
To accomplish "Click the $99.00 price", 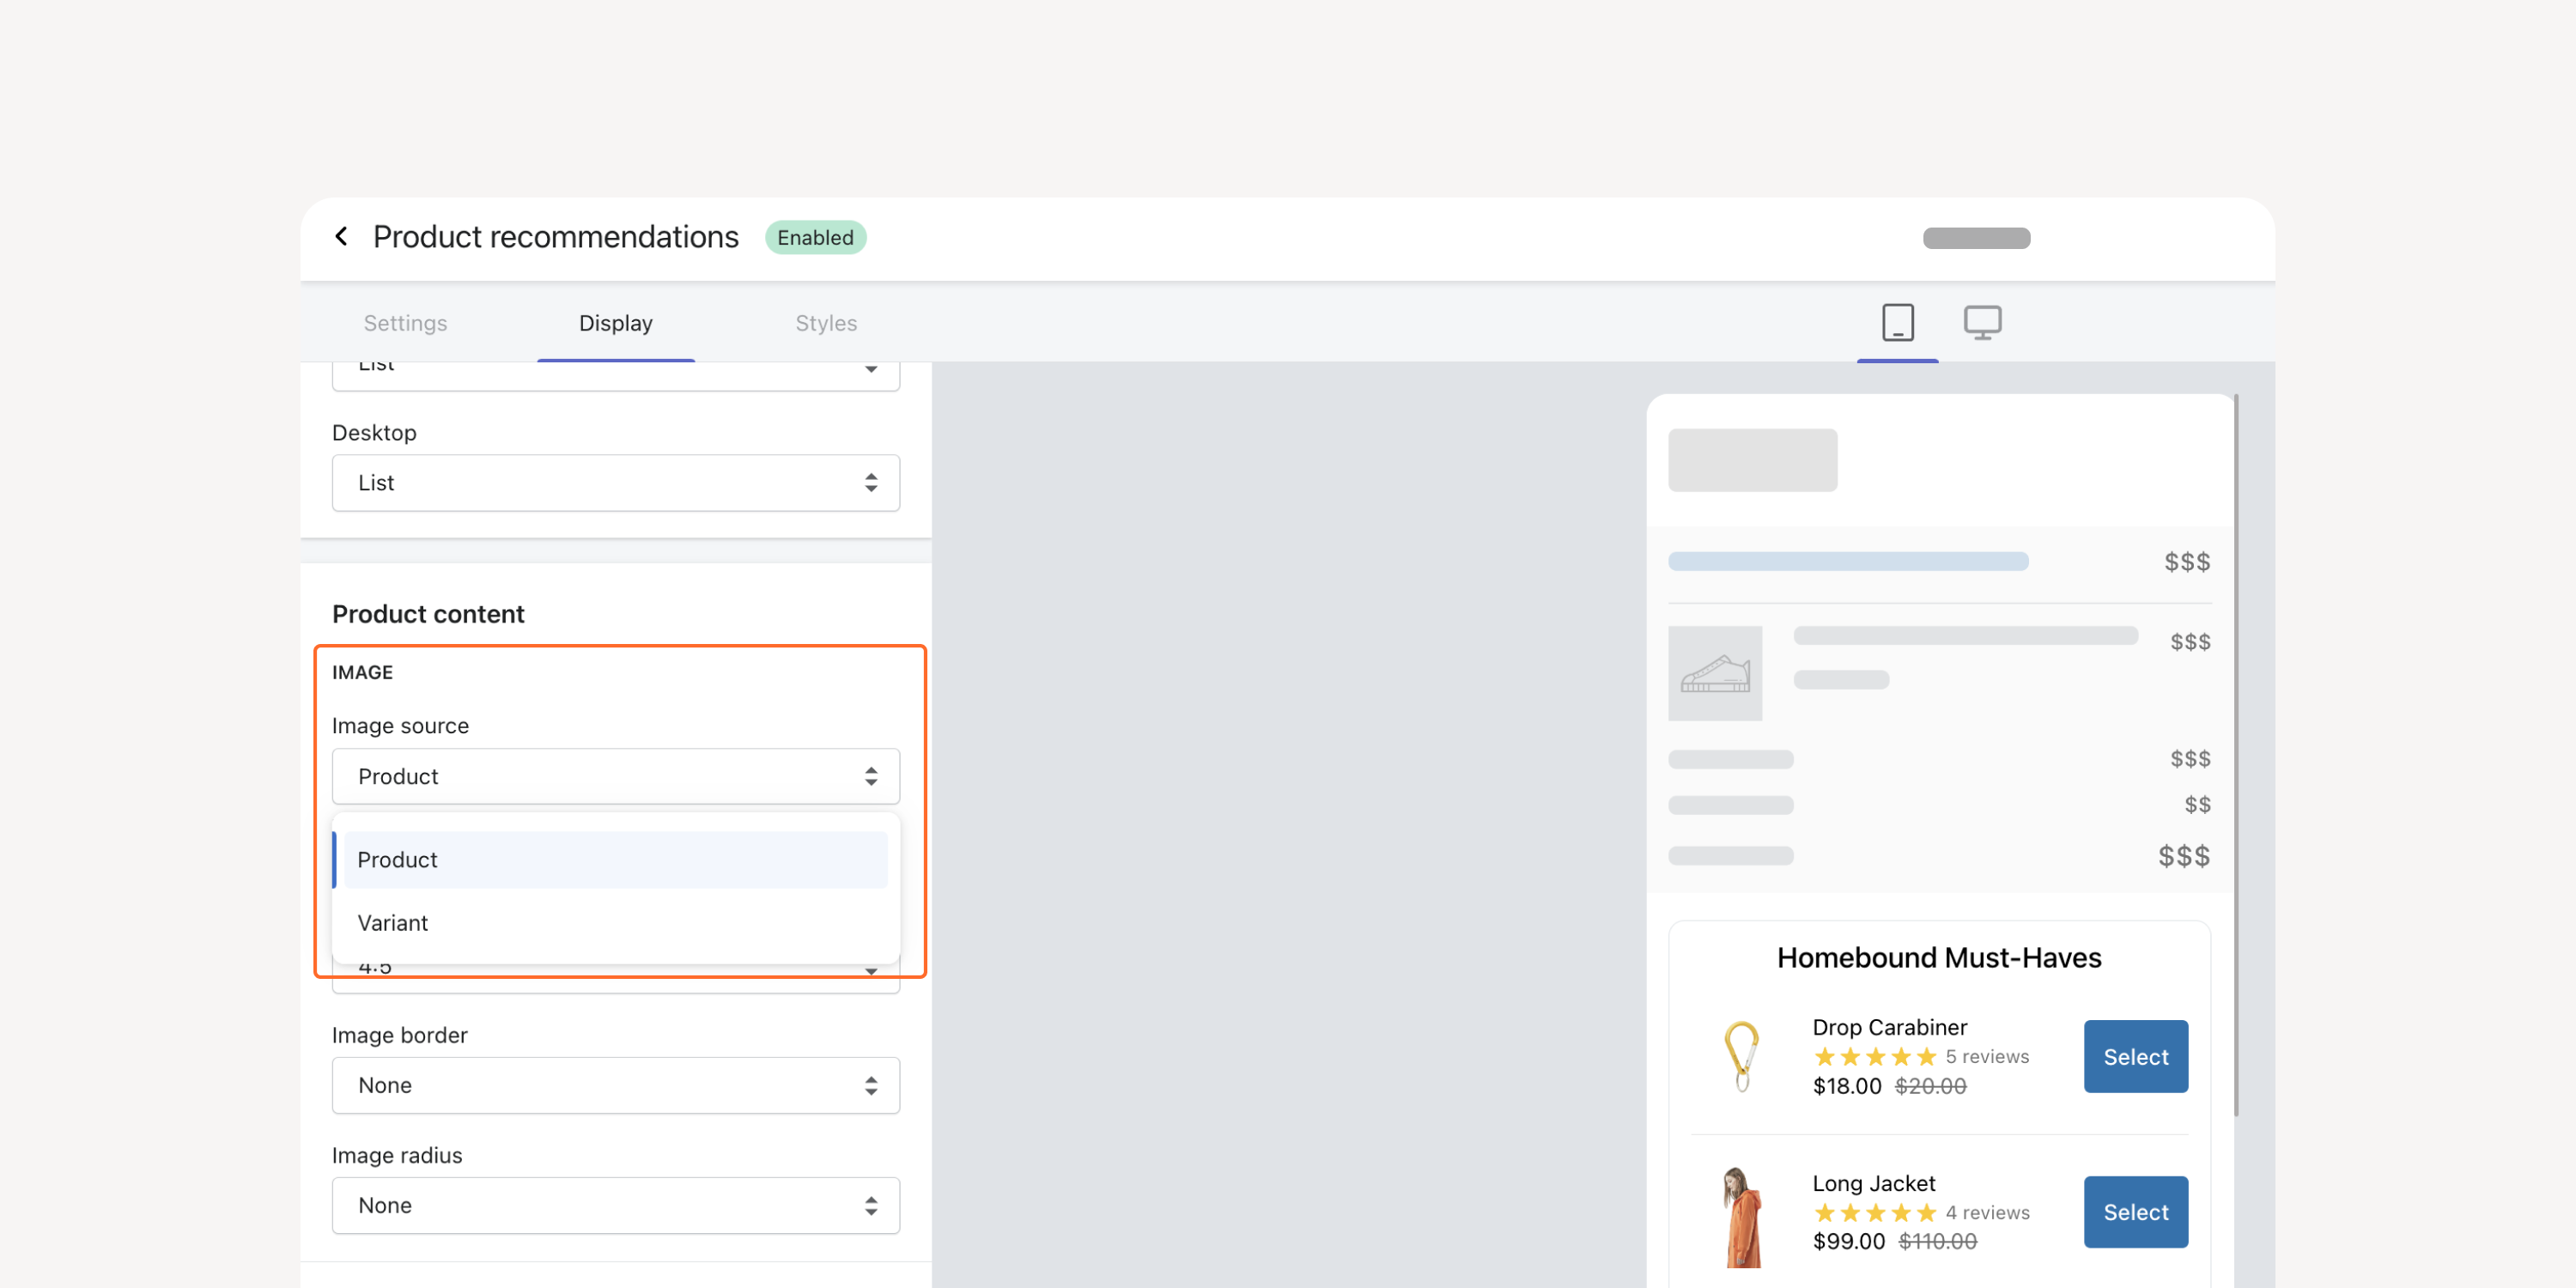I will [1848, 1241].
